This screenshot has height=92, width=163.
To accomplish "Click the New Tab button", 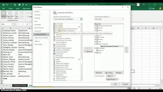I will pos(99,73).
